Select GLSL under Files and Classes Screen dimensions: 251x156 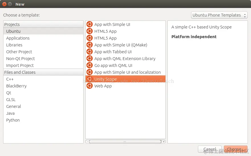click(x=43, y=100)
